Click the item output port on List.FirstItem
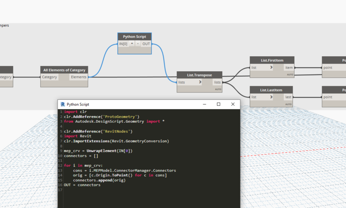Viewport: 346px width, 208px height. pyautogui.click(x=289, y=67)
